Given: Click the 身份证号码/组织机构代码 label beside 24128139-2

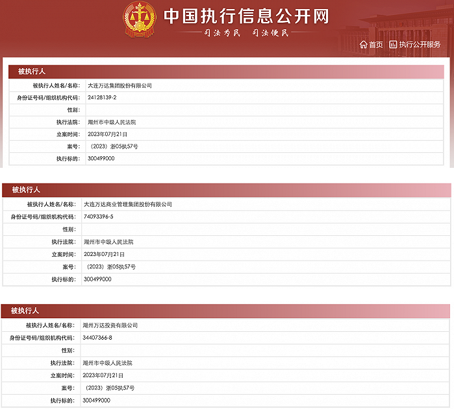Looking at the screenshot, I should point(48,98).
